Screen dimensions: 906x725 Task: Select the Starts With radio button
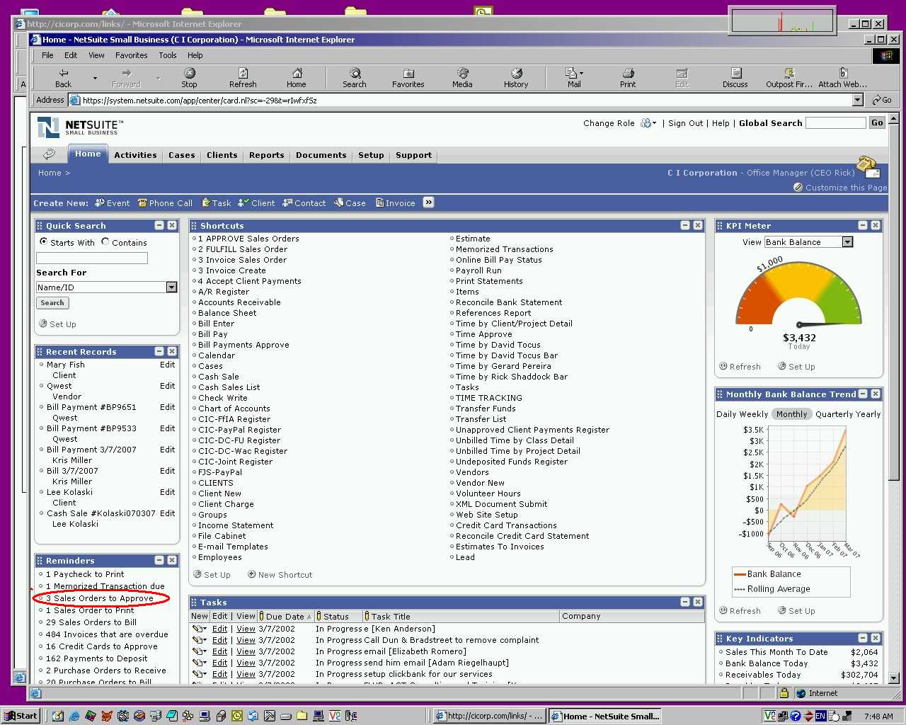(x=44, y=242)
